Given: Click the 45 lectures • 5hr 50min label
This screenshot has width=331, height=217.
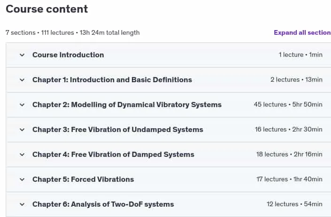Looking at the screenshot, I should pos(288,104).
